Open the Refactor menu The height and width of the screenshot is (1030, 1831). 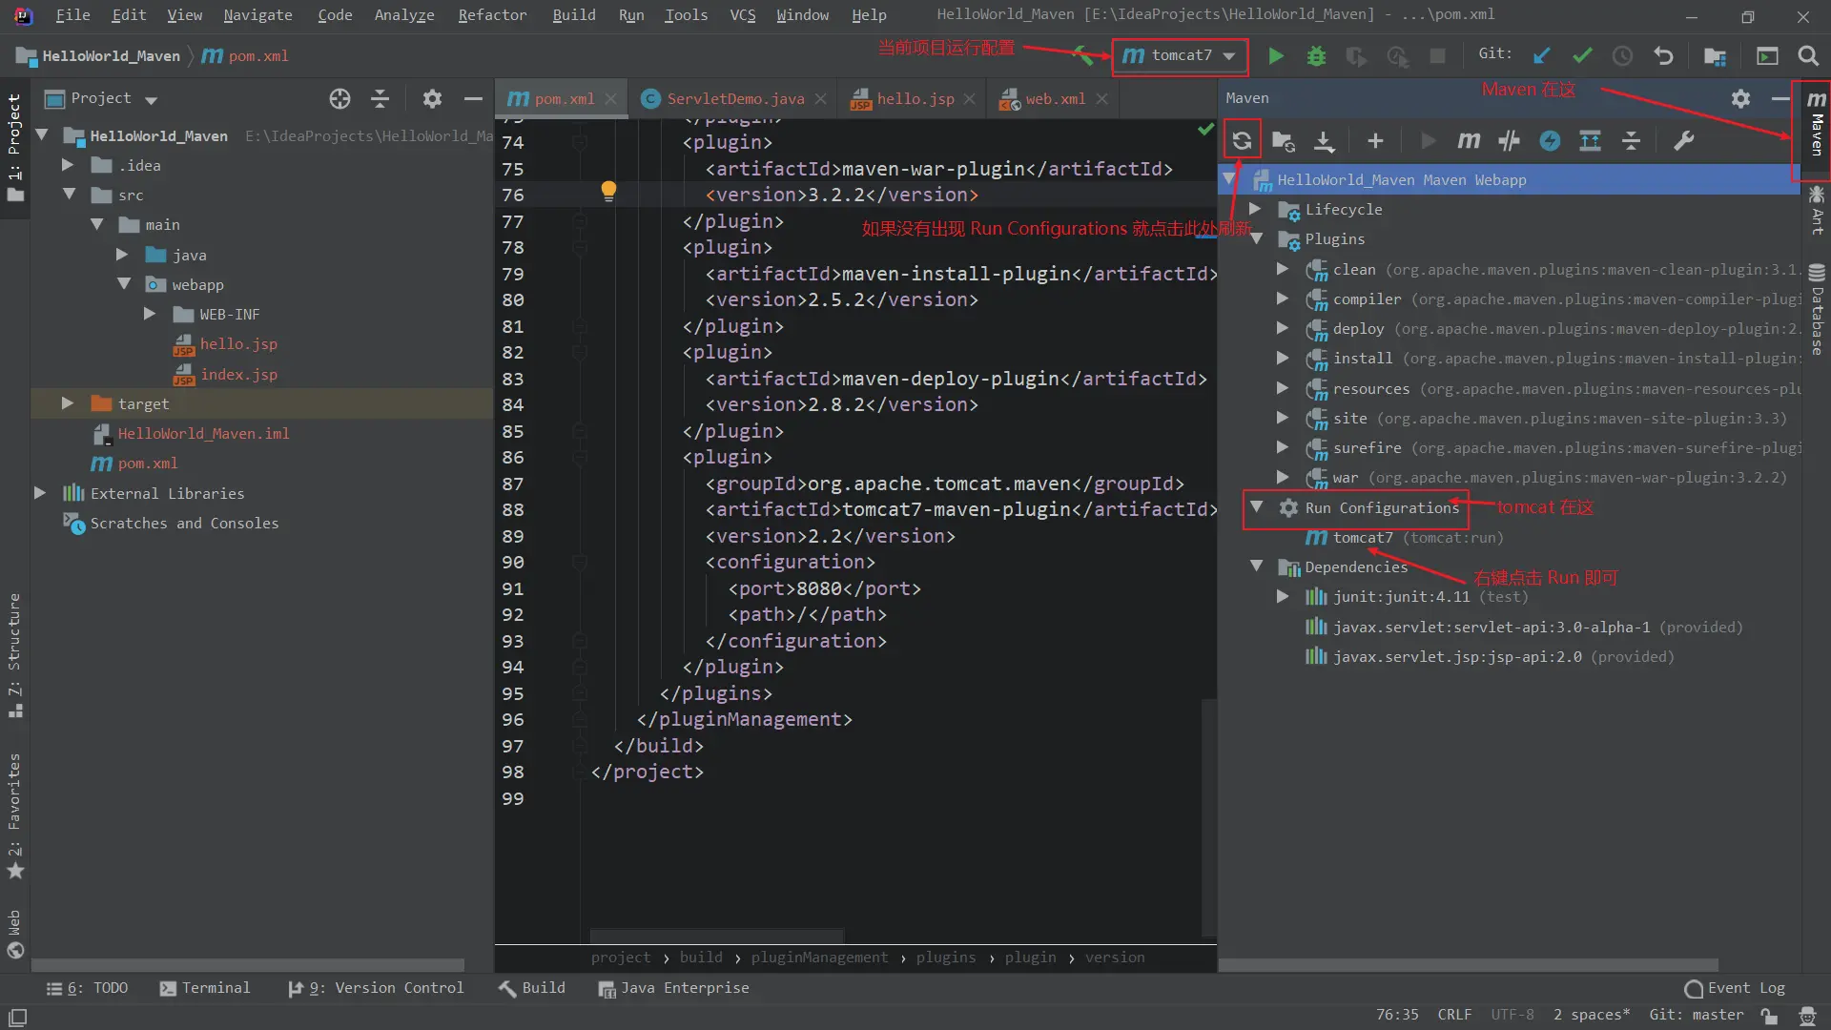(492, 15)
